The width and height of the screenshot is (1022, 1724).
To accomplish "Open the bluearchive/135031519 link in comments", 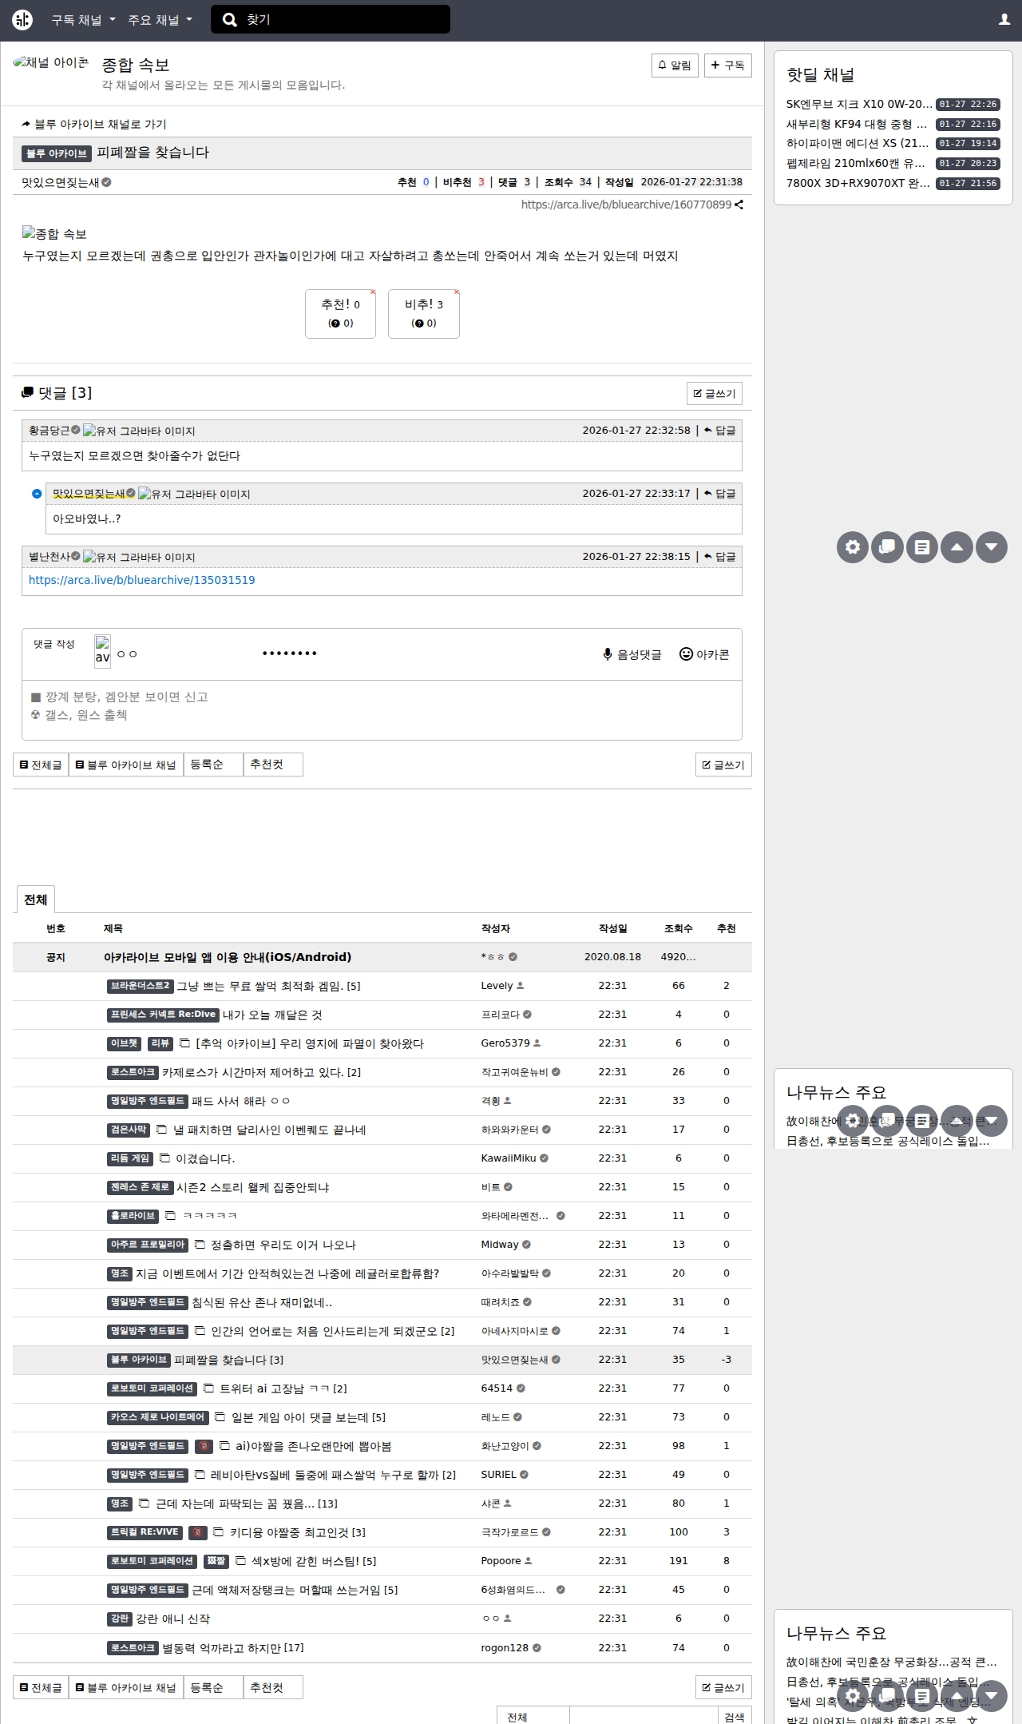I will click(142, 580).
